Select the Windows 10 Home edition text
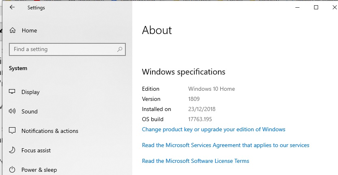338x175 pixels. 211,89
